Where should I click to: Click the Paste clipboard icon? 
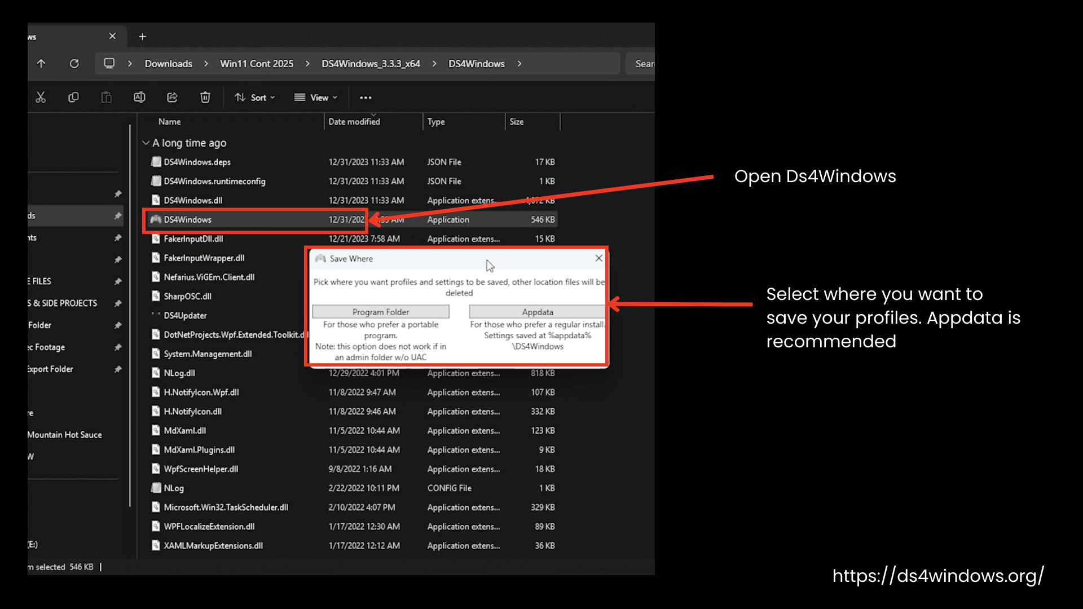pos(106,98)
